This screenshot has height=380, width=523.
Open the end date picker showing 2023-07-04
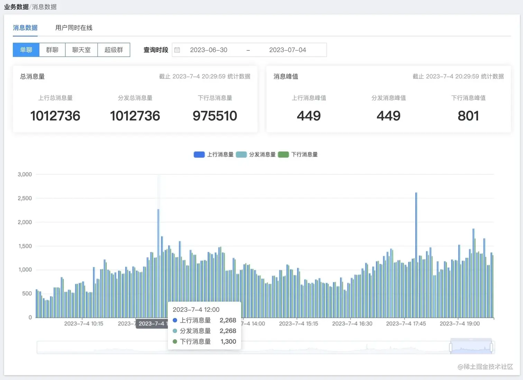point(288,49)
